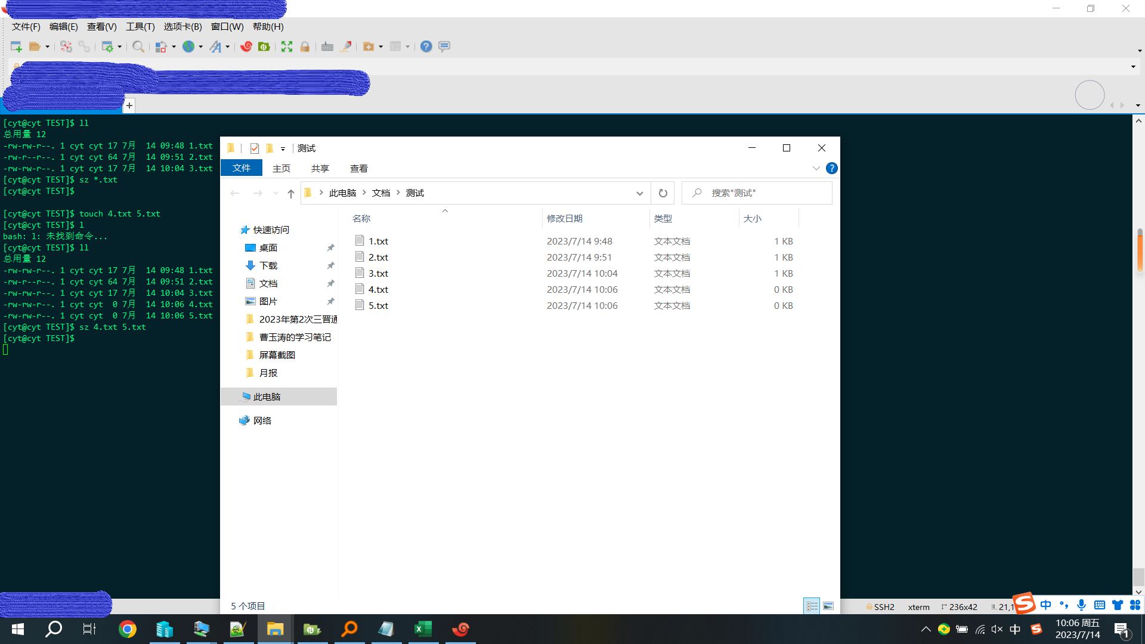Open the 文件(F) menu
Screen dimensions: 1145x644
(x=26, y=27)
